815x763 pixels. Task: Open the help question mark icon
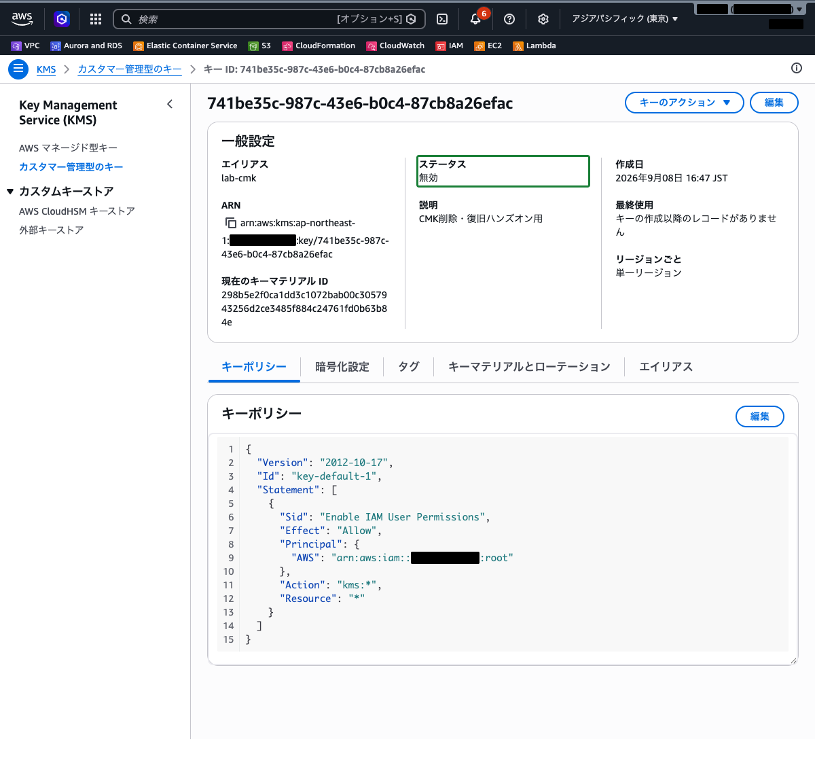tap(509, 19)
